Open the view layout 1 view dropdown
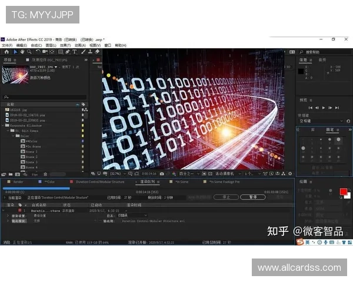 coord(252,174)
